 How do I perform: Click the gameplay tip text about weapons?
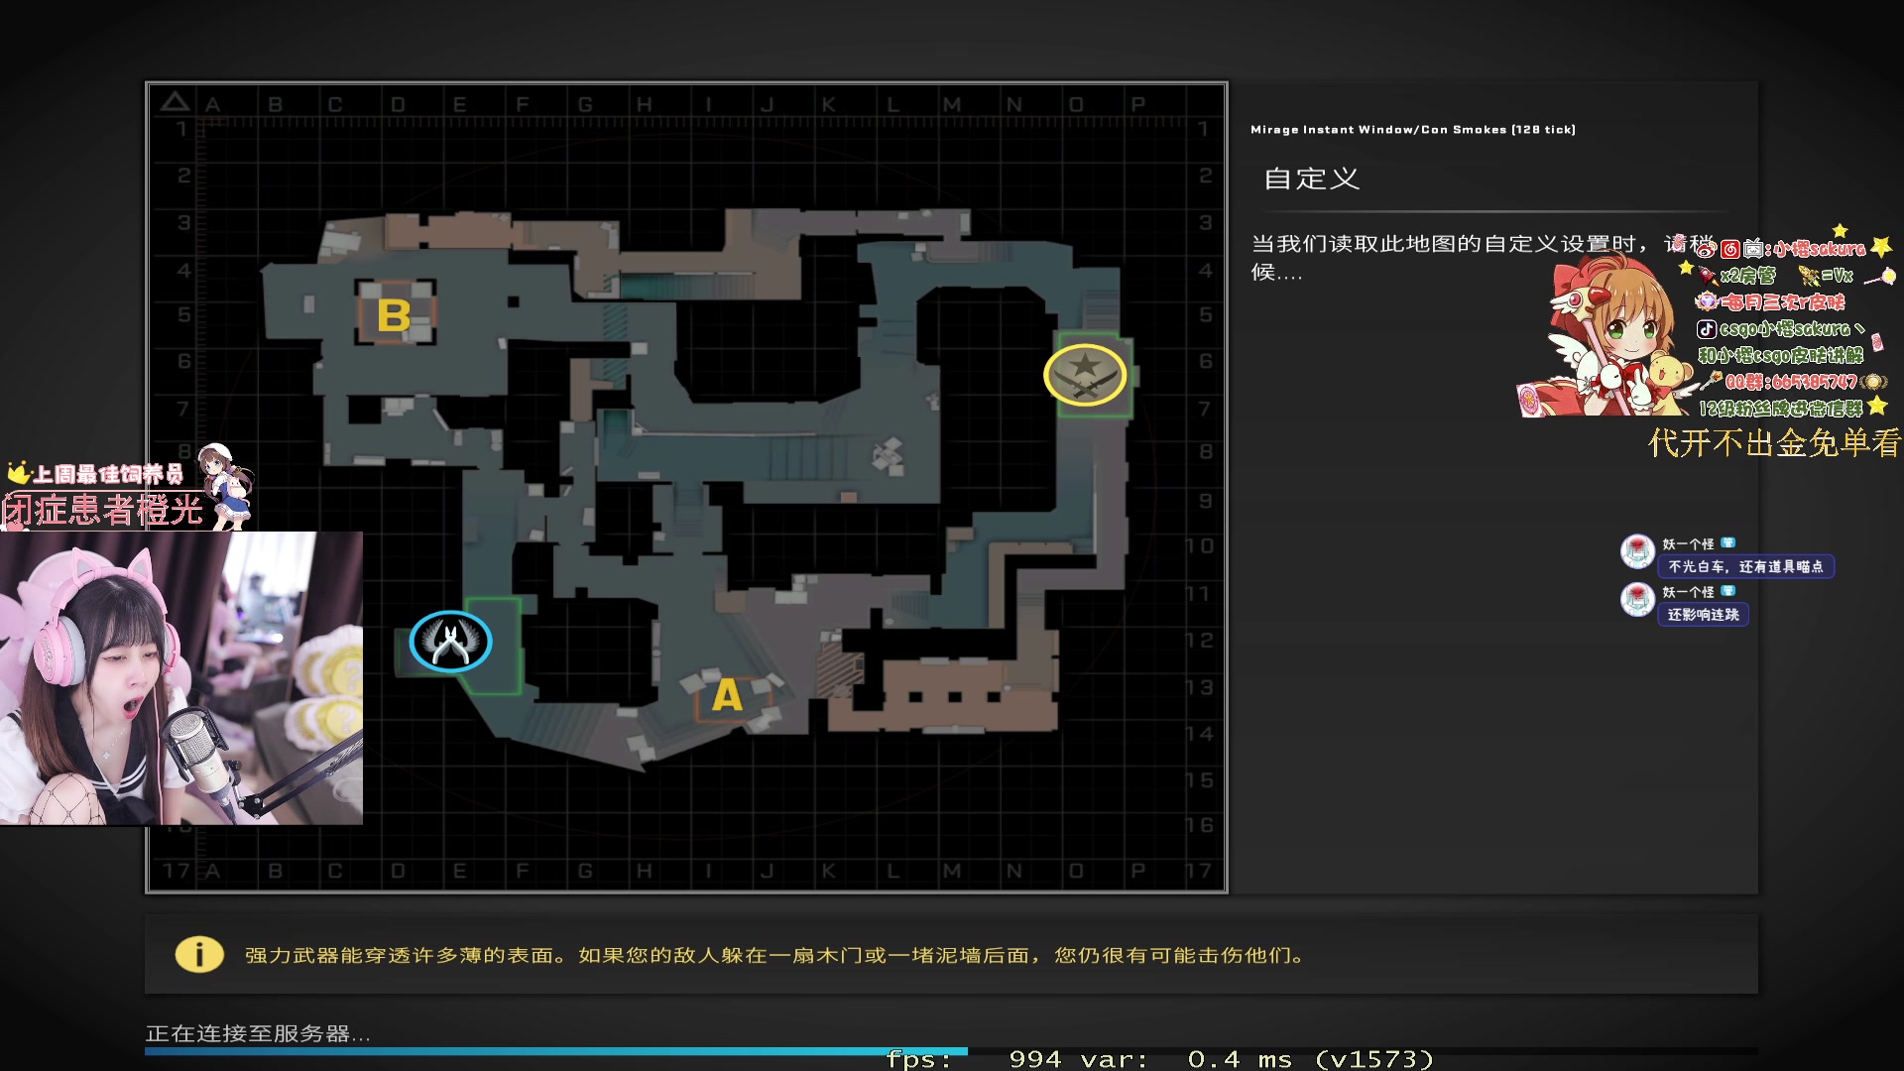pos(775,955)
